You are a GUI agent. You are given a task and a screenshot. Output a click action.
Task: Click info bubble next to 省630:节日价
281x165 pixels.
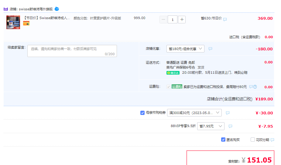[225, 19]
